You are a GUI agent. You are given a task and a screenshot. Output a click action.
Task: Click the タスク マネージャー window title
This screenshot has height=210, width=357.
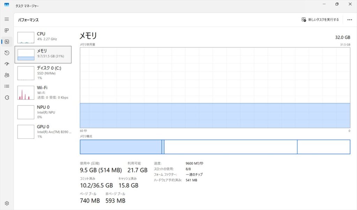pos(27,6)
